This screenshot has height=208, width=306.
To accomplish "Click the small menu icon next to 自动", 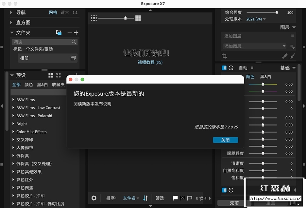I will click(252, 68).
